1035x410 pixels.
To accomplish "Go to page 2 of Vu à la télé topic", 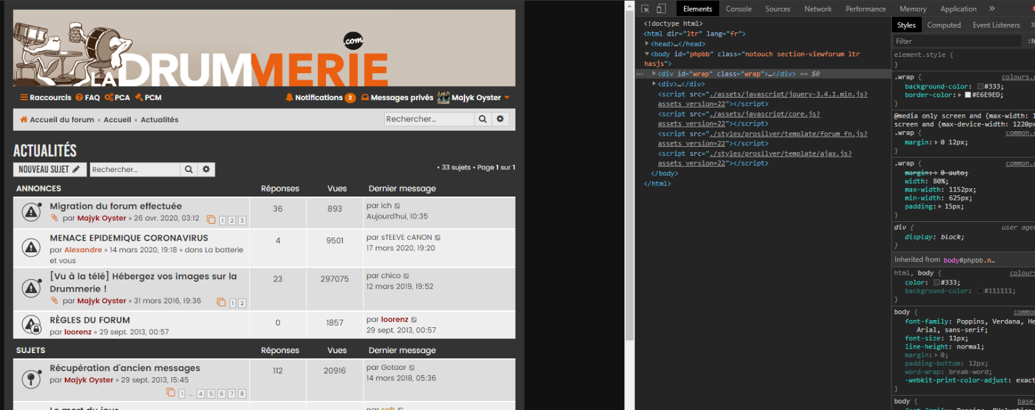I will click(242, 303).
